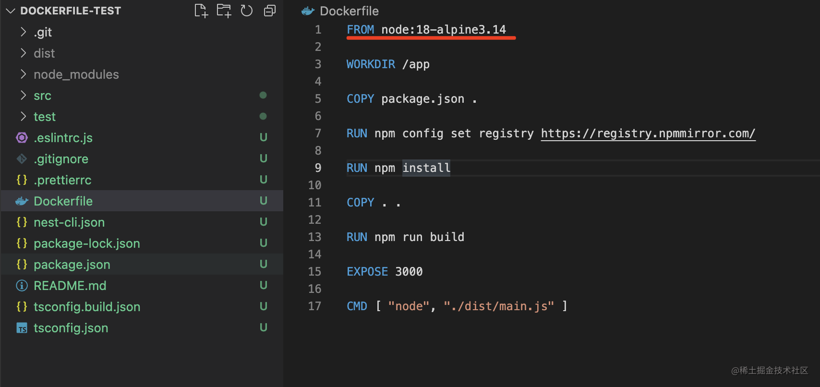
Task: Click the ESLint icon beside .eslintrc.js
Action: click(x=22, y=138)
